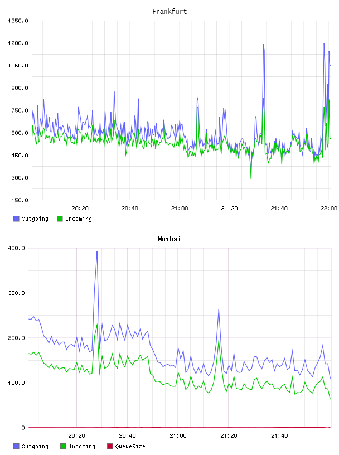Click the 21:20 time label under Frankfurt chart
Viewport: 339px width, 455px height.
229,209
